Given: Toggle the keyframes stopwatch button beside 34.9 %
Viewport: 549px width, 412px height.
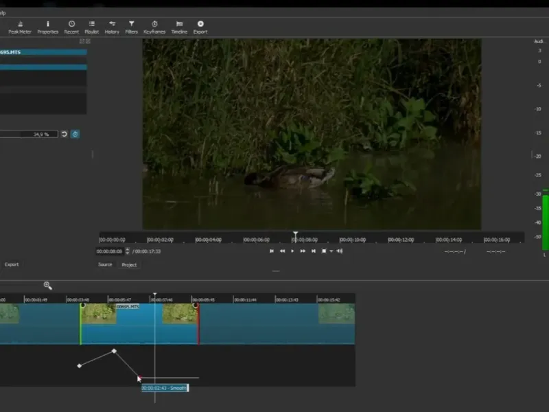Looking at the screenshot, I should (x=75, y=134).
